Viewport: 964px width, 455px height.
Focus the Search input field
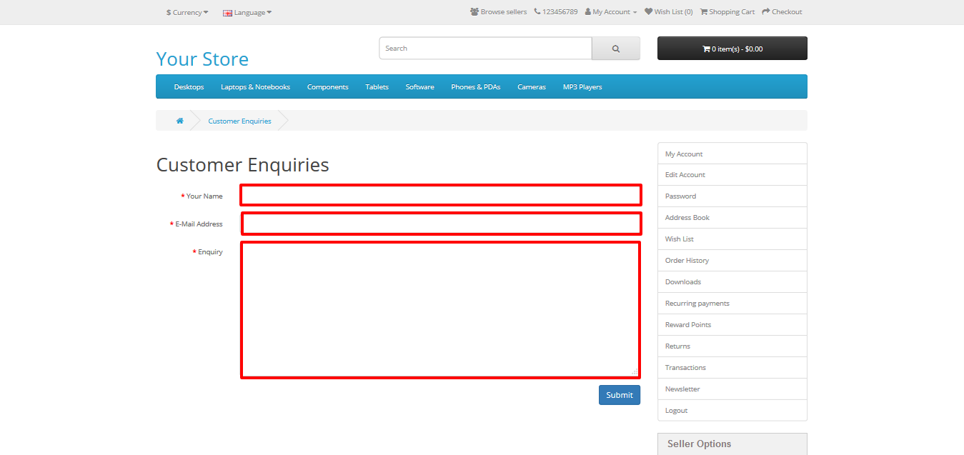coord(485,49)
